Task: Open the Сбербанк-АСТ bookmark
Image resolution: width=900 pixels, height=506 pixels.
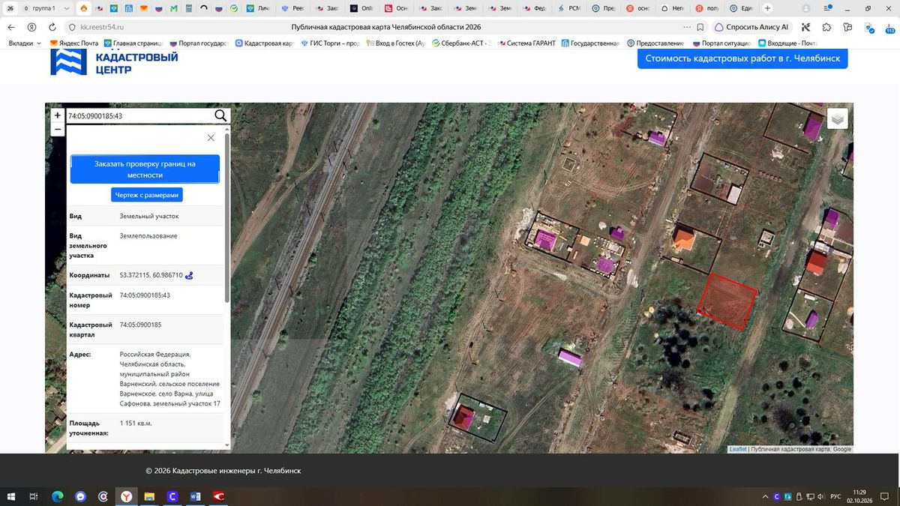Action: (461, 43)
